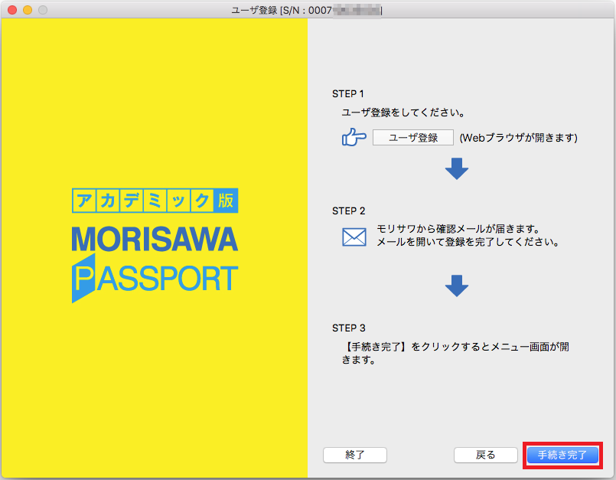Click the pointing hand icon in Step 1
Viewport: 616px width, 480px height.
pyautogui.click(x=354, y=138)
